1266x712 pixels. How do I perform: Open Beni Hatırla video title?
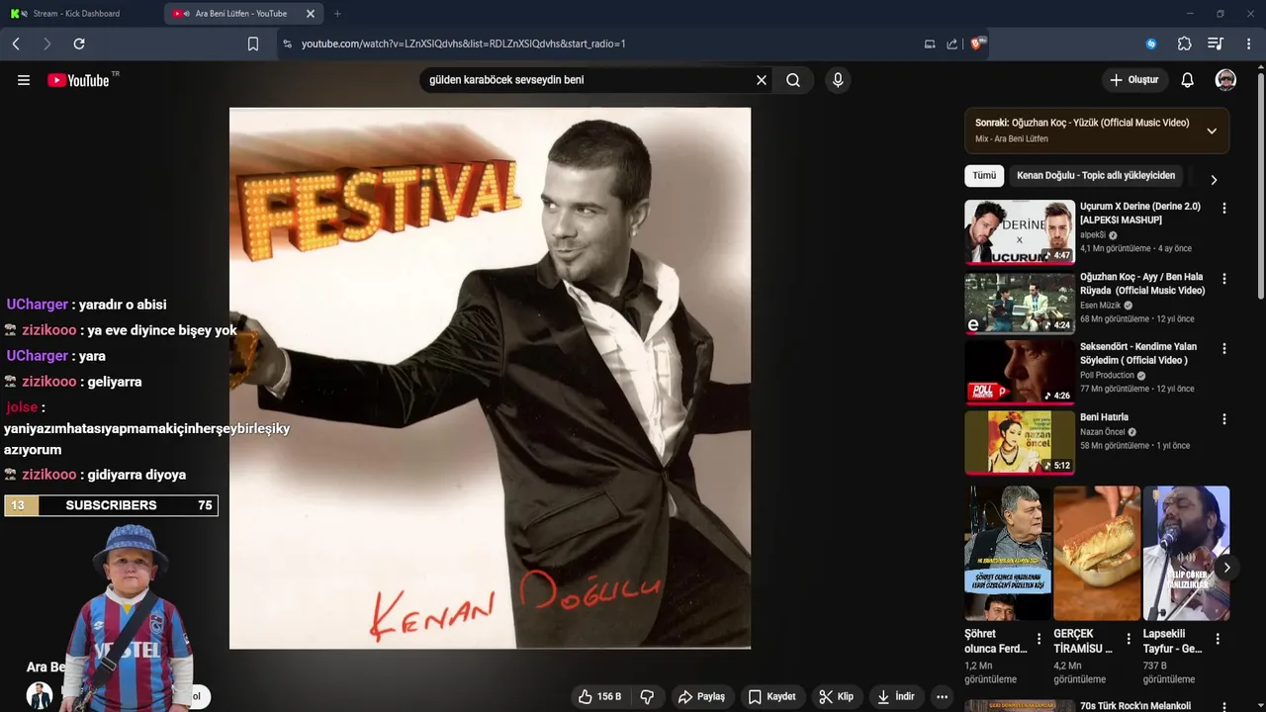pyautogui.click(x=1104, y=417)
